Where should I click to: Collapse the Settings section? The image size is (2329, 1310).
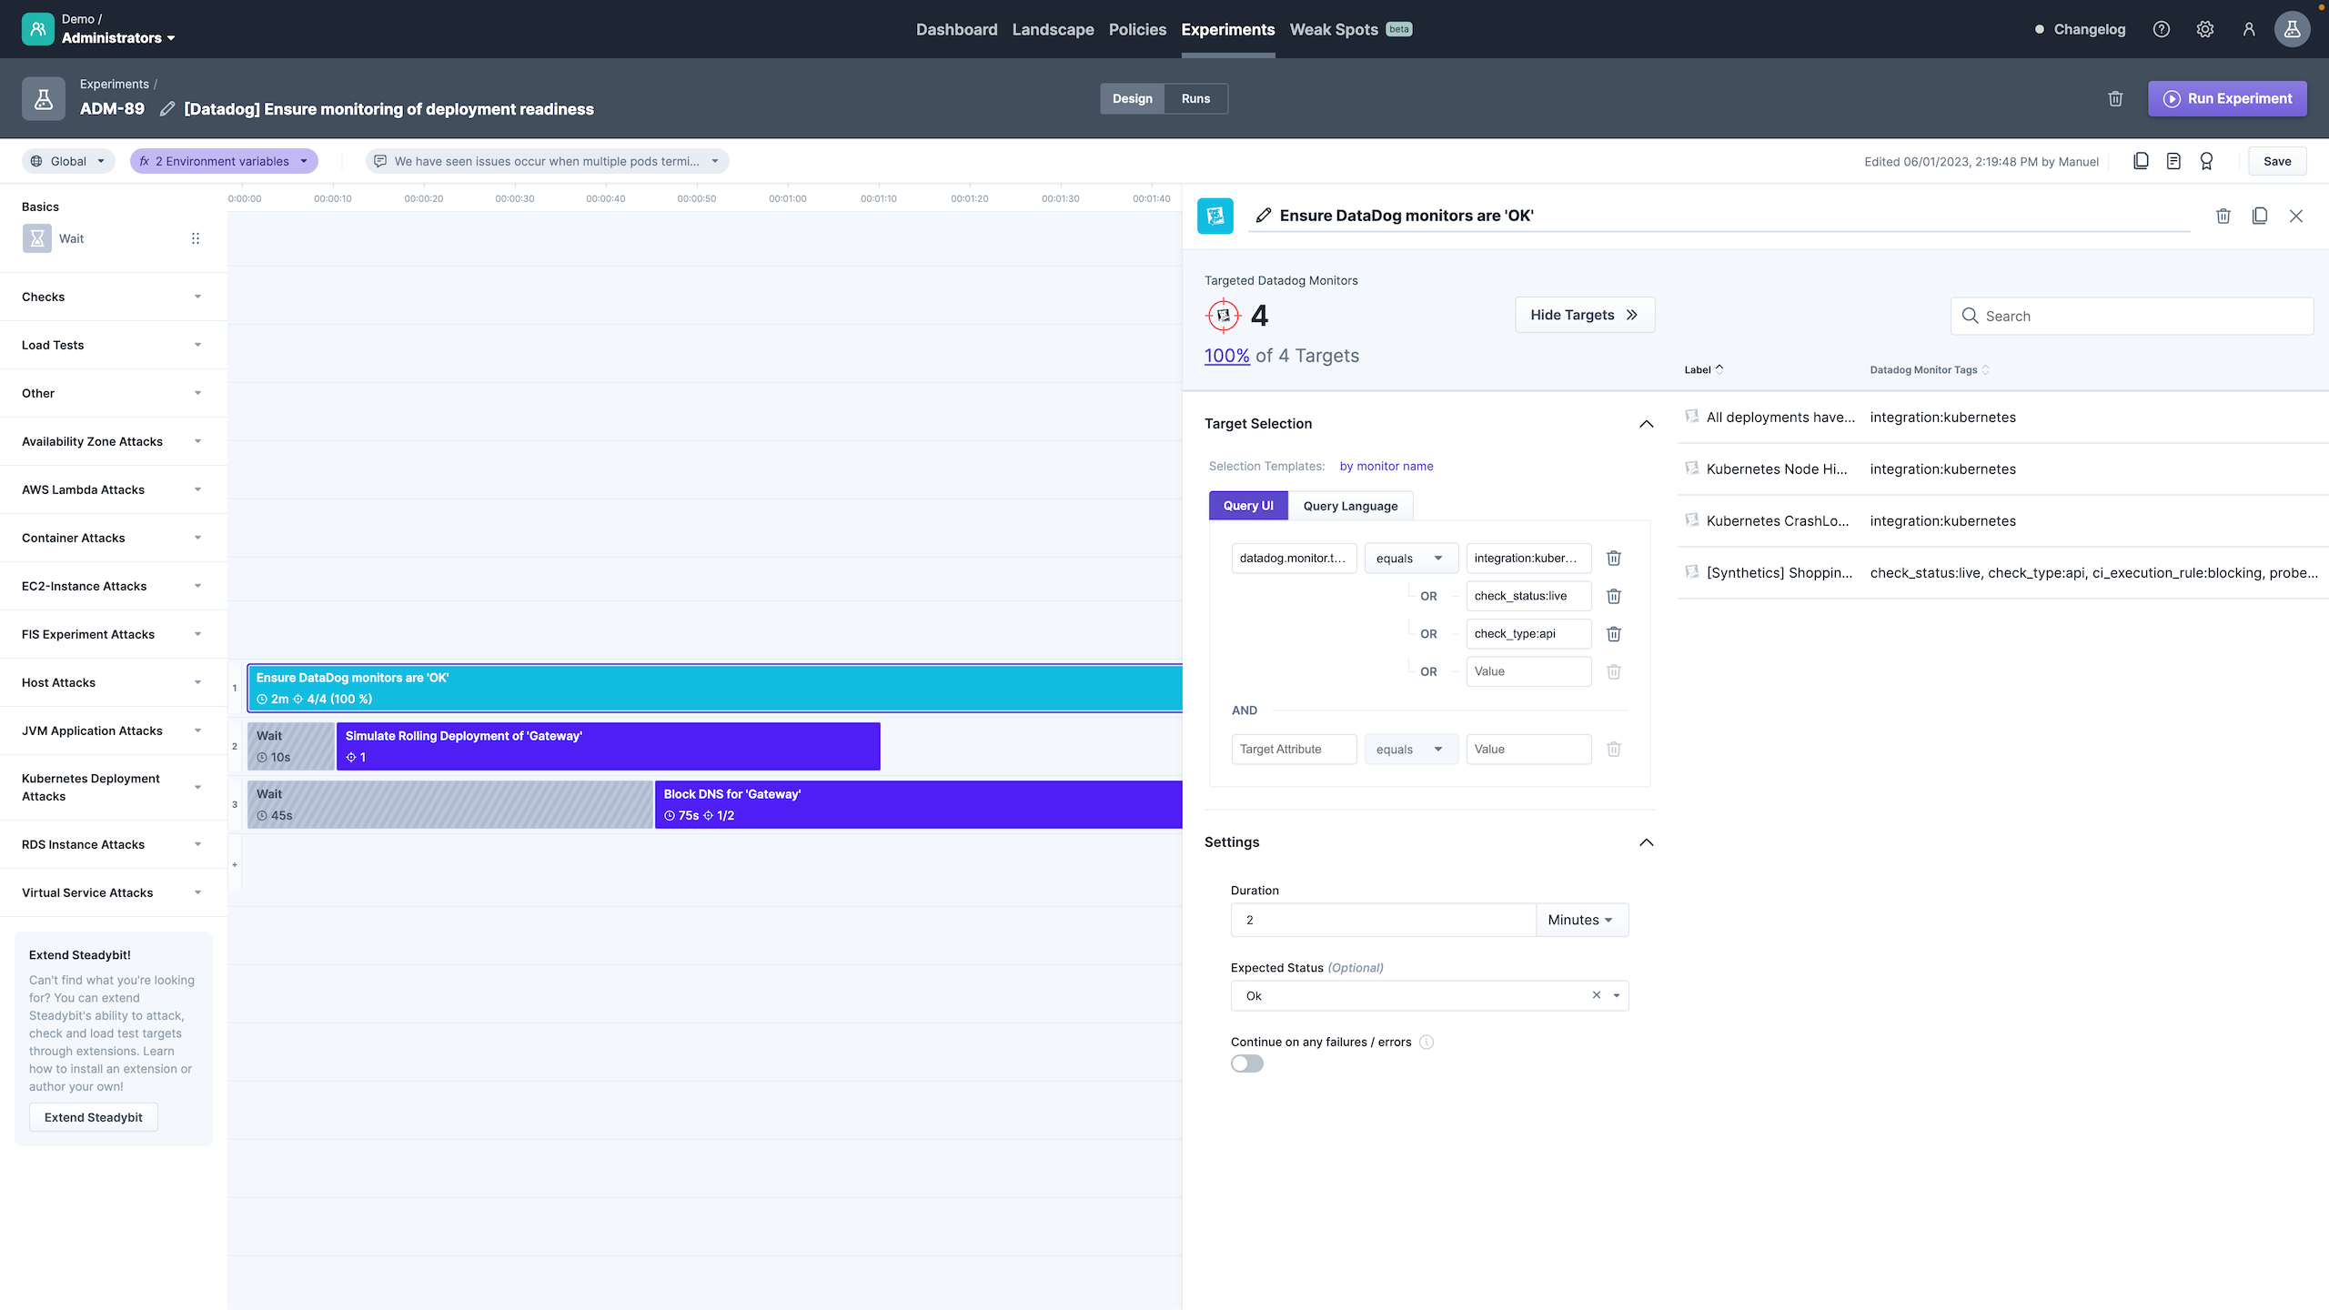click(x=1647, y=842)
